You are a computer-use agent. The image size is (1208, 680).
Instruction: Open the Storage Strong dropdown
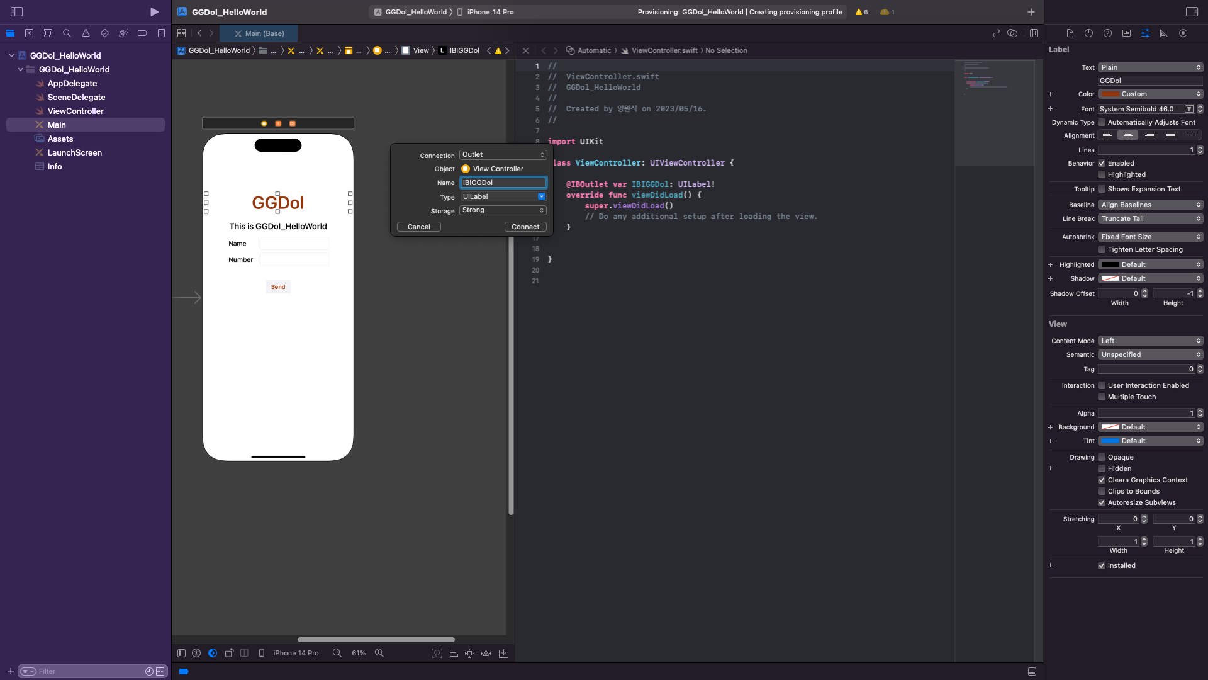pos(503,210)
